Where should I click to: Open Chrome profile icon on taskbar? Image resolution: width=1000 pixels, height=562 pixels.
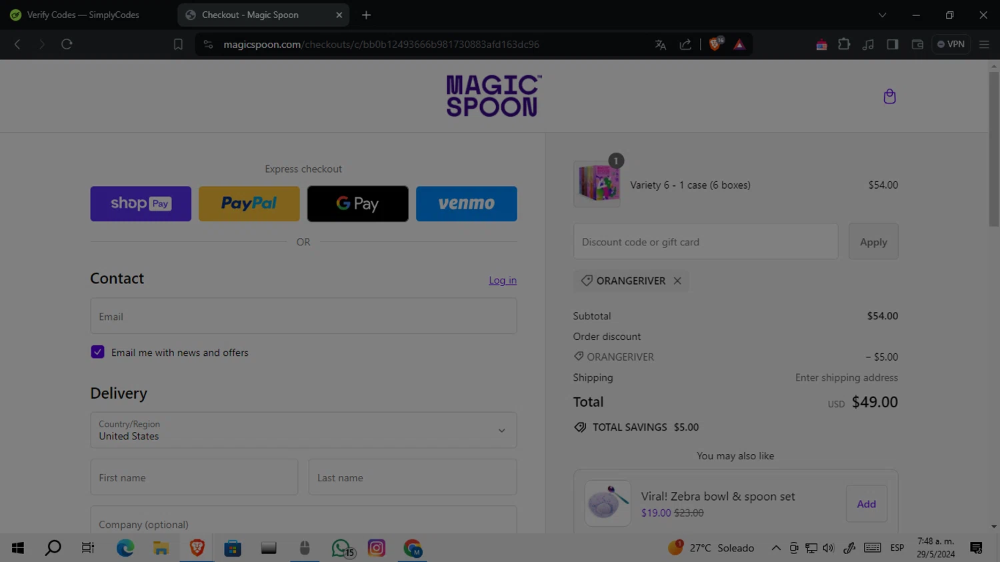click(x=413, y=548)
